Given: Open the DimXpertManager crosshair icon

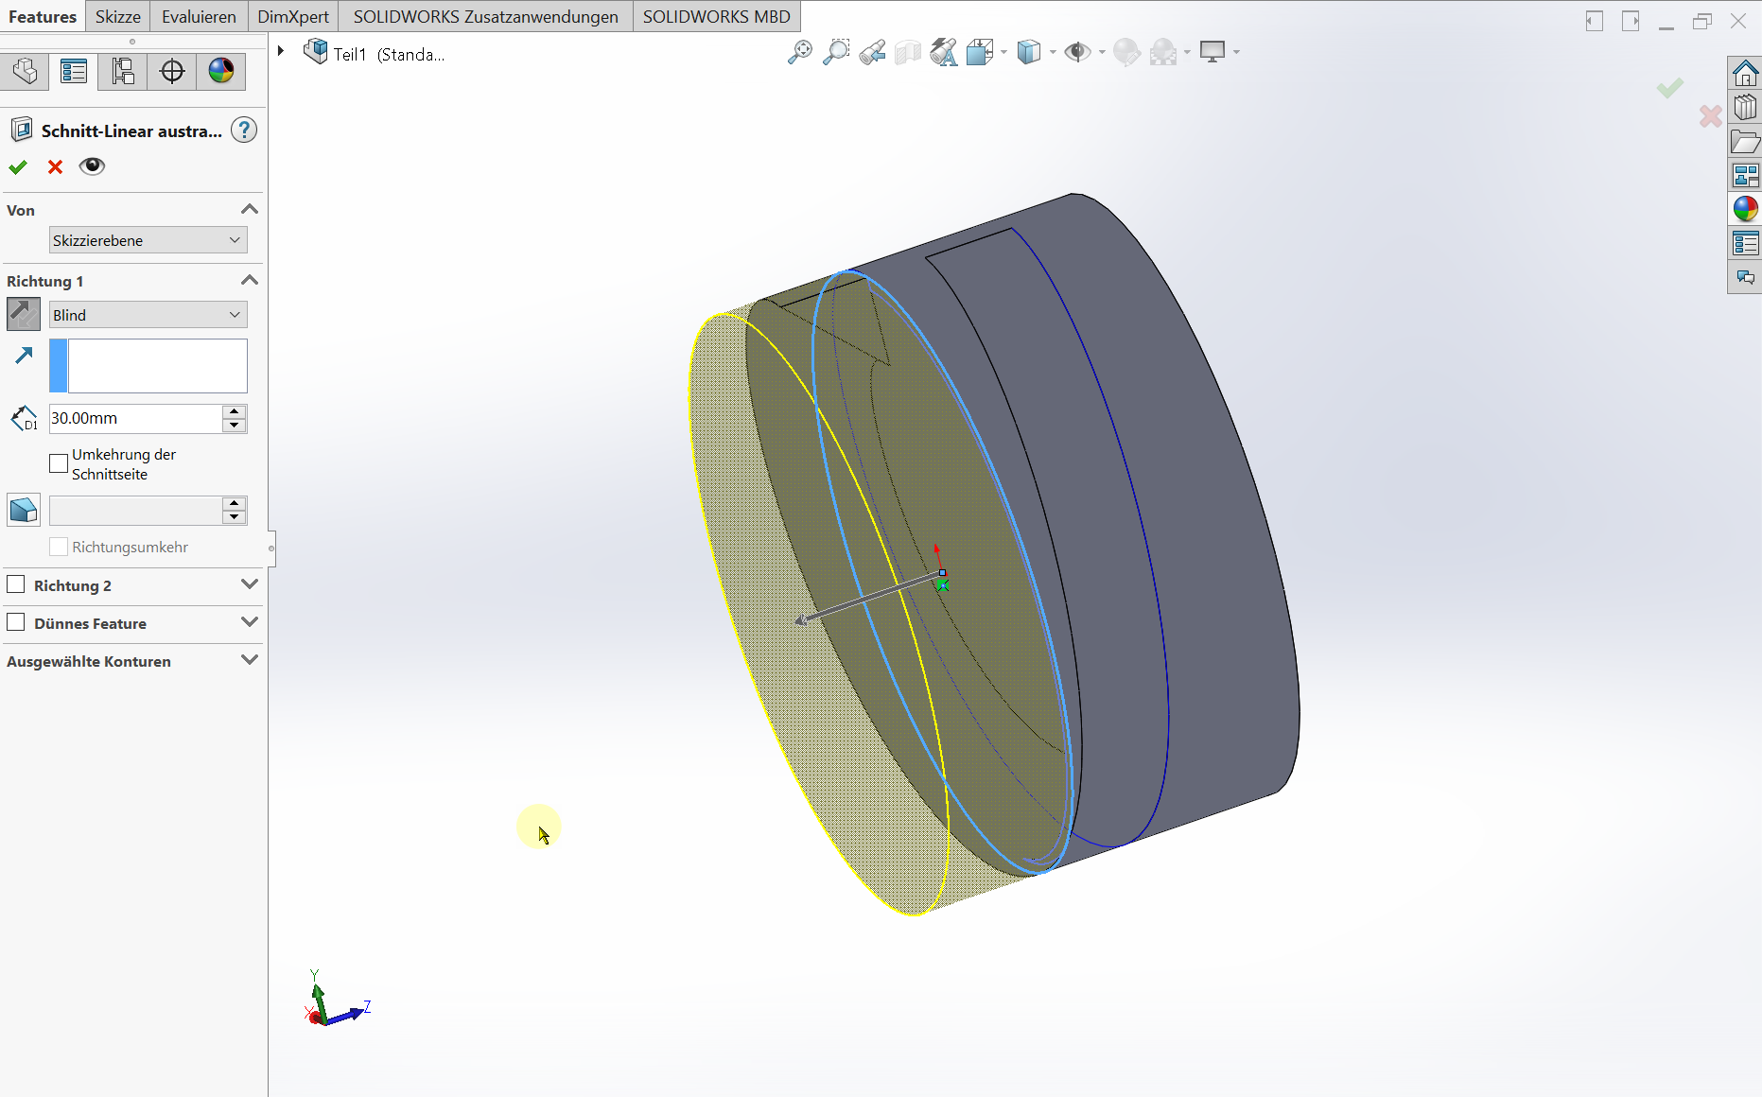Looking at the screenshot, I should pos(172,71).
